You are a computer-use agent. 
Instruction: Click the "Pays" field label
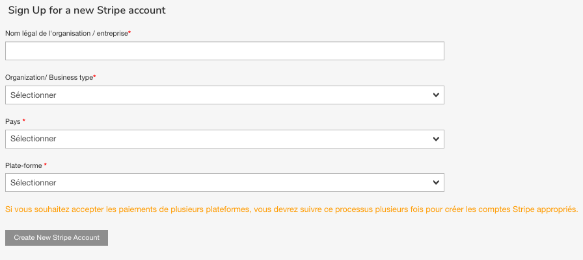tap(13, 121)
